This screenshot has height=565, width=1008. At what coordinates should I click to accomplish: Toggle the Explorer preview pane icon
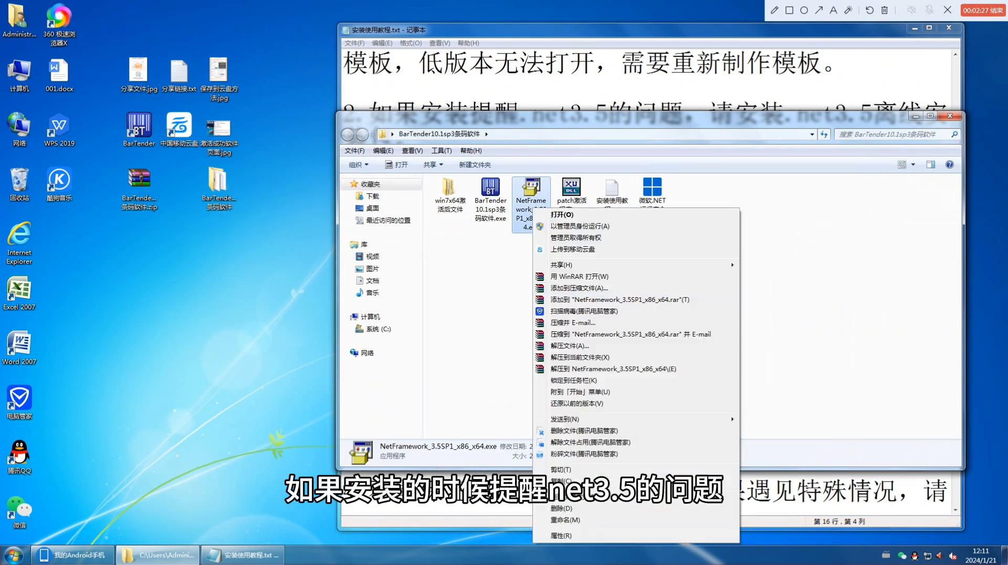click(x=930, y=165)
